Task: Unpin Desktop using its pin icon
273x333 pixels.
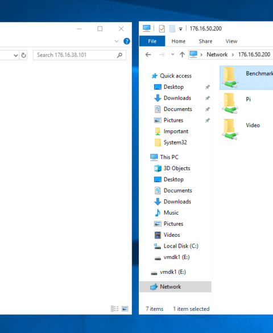Action: coord(208,87)
